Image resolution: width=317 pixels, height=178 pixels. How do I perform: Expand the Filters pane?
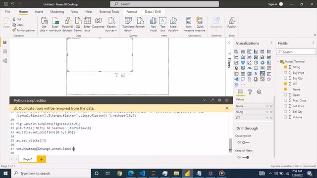point(229,43)
